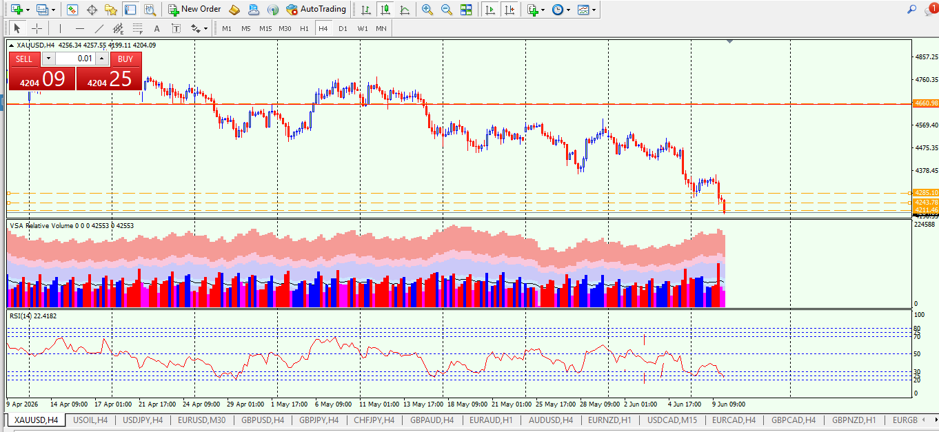The height and width of the screenshot is (432, 939).
Task: Zoom in on the chart
Action: pos(427,10)
